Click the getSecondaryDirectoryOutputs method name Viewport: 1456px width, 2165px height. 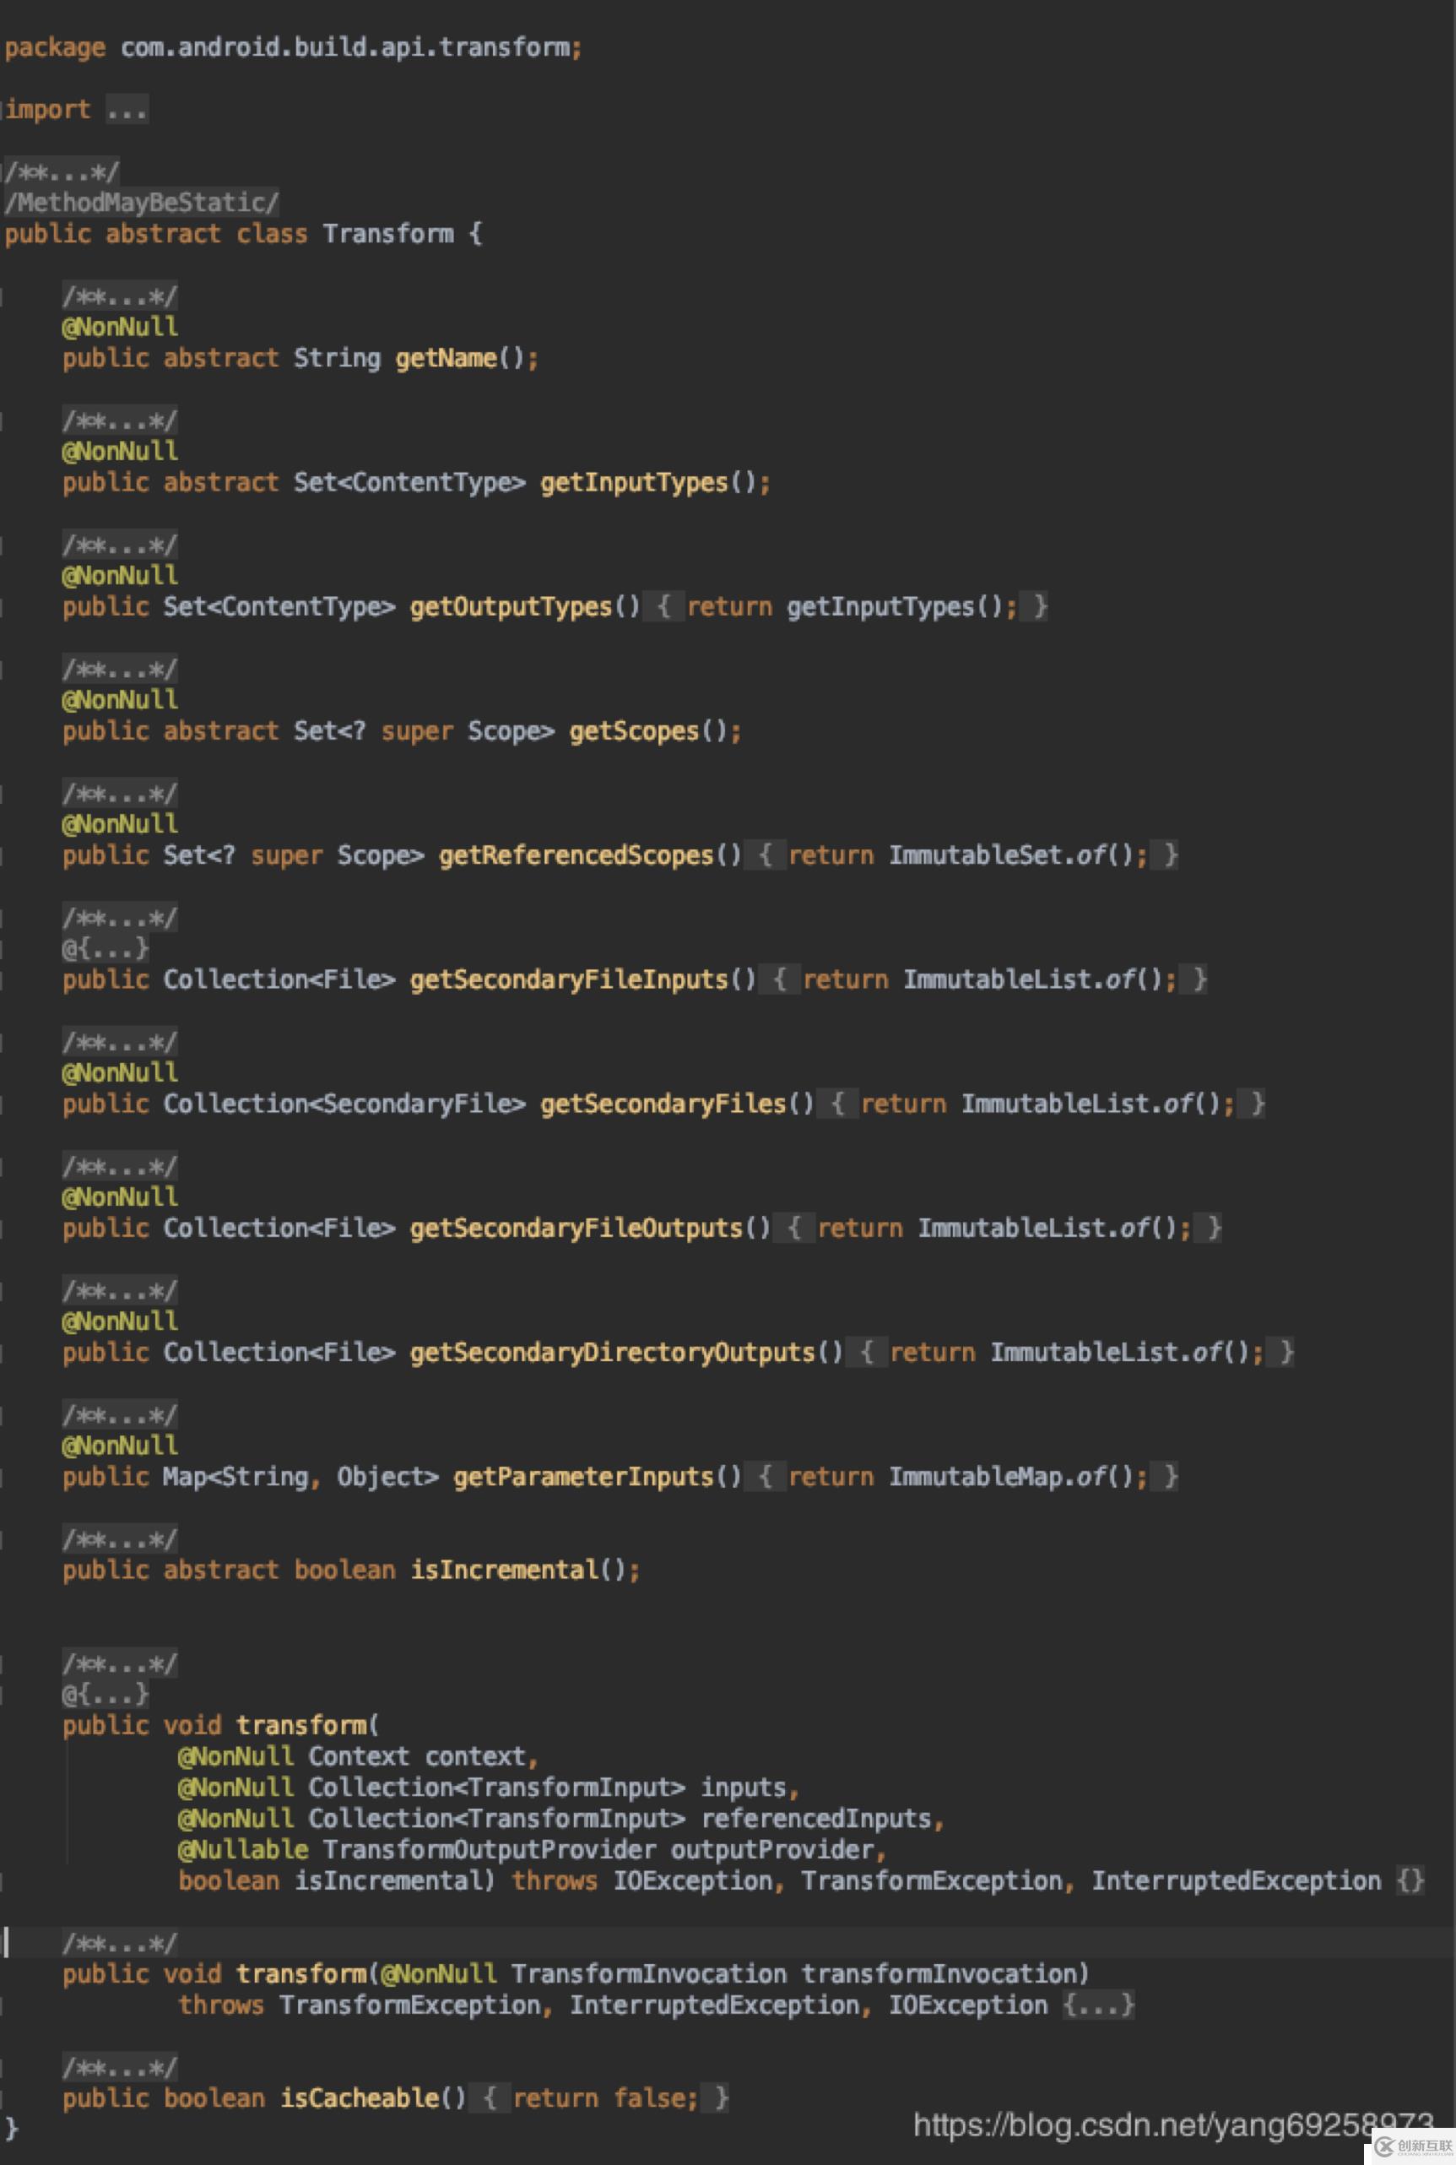(613, 1353)
